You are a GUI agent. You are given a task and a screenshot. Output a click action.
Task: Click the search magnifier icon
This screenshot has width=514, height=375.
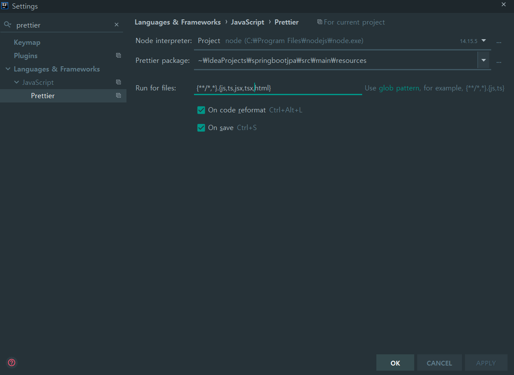7,25
